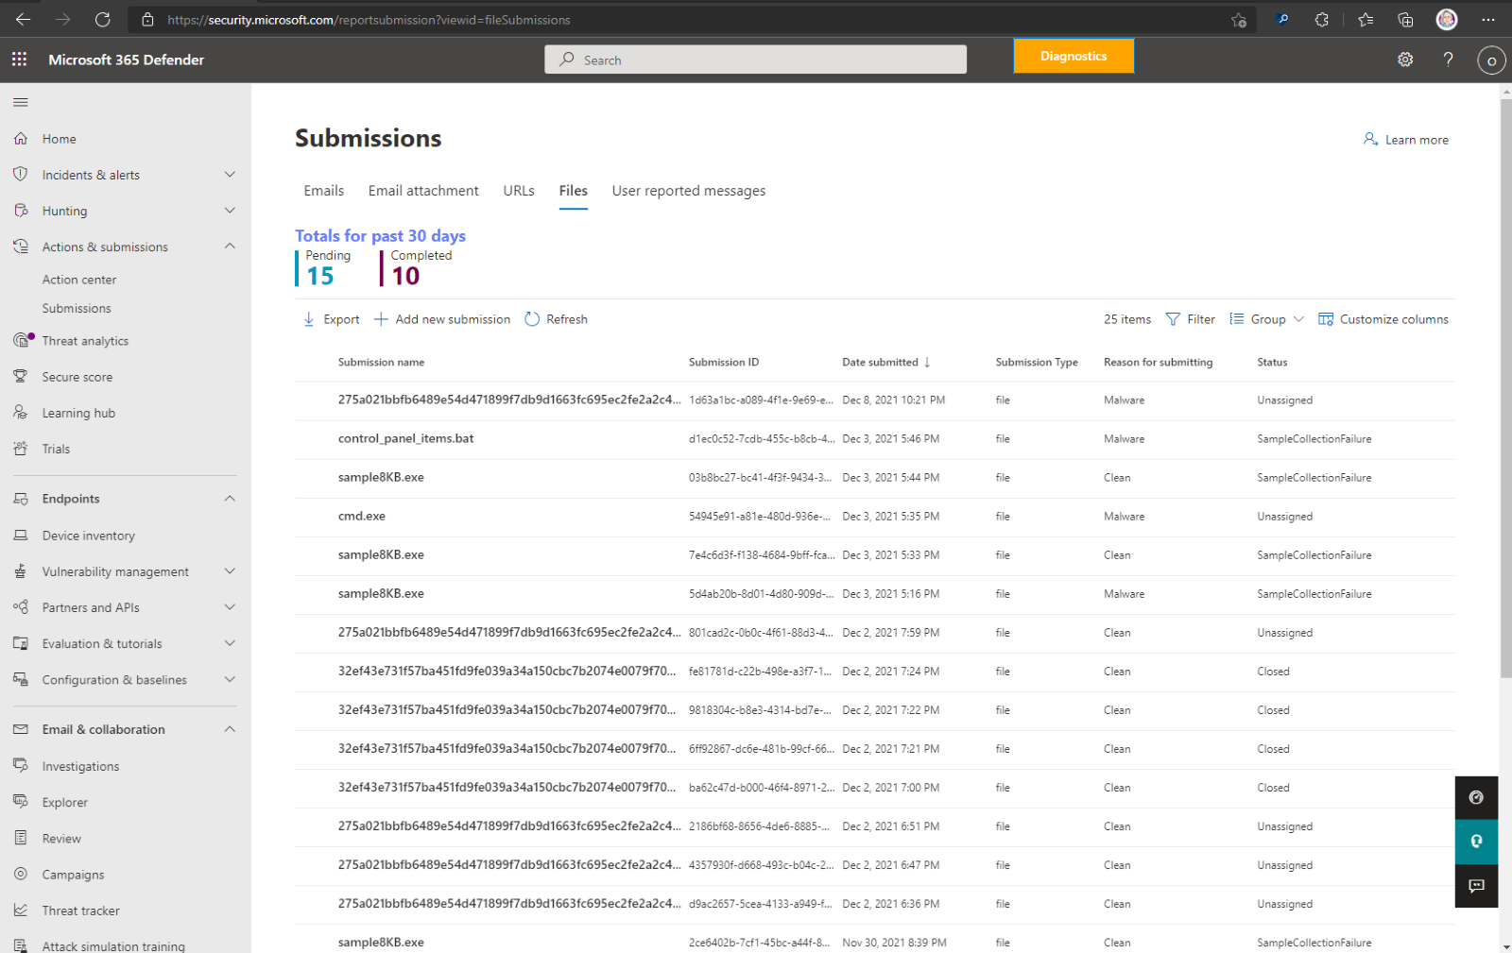1512x953 pixels.
Task: Click the Learn more link
Action: coord(1415,139)
